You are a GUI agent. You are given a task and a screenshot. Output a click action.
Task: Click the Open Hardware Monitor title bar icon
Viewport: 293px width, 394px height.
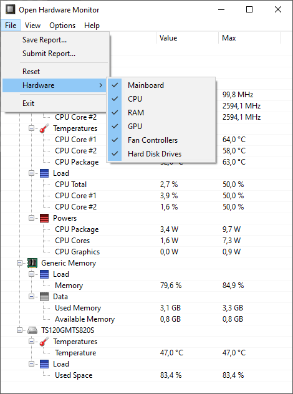point(11,9)
